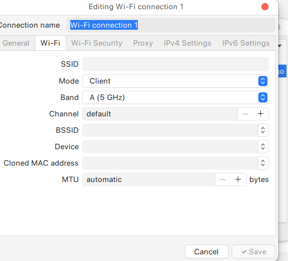Decrease MTU with the minus button
This screenshot has width=288, height=261.
click(222, 179)
